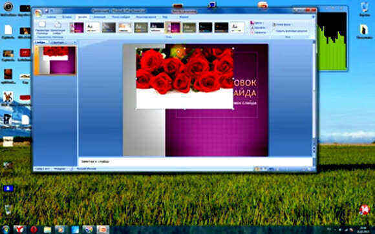Open PowerPoint Help question-mark icon
375x234 pixels.
tap(313, 17)
